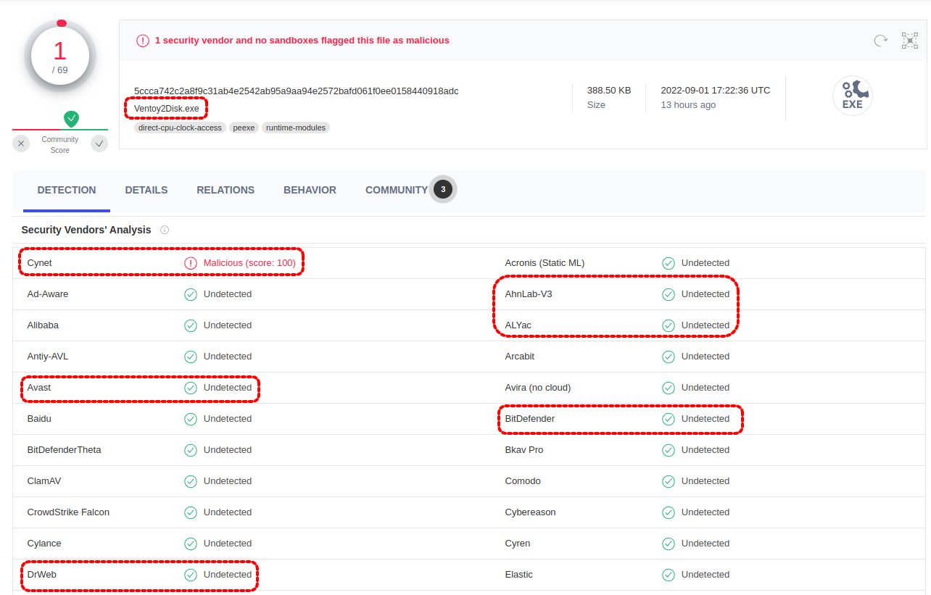Click the DrWeb undetected check icon
931x595 pixels.
coord(191,575)
